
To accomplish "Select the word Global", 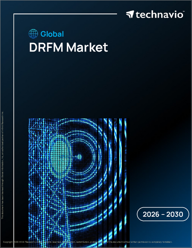I will point(52,34).
